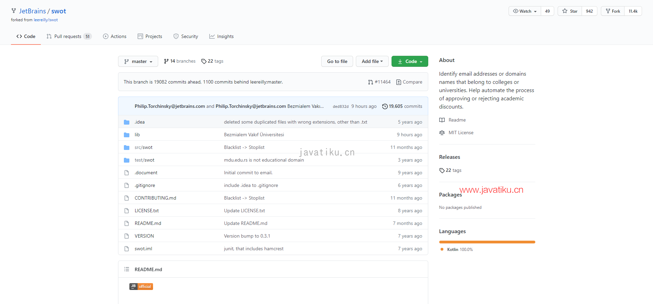Click the src/swot folder icon
Screen dimensions: 653x304
[127, 148]
